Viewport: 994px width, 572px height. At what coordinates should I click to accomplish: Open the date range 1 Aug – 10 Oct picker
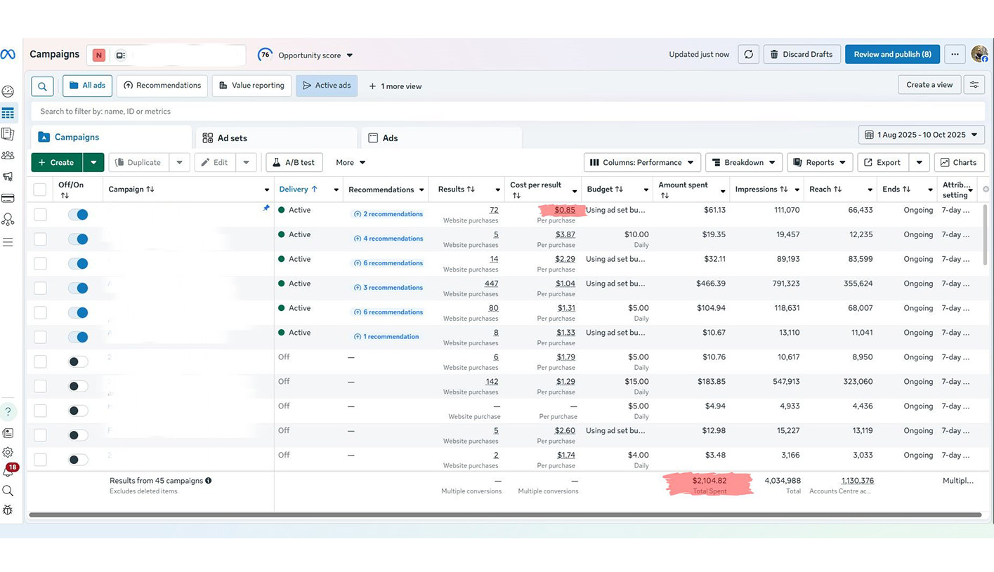(921, 135)
